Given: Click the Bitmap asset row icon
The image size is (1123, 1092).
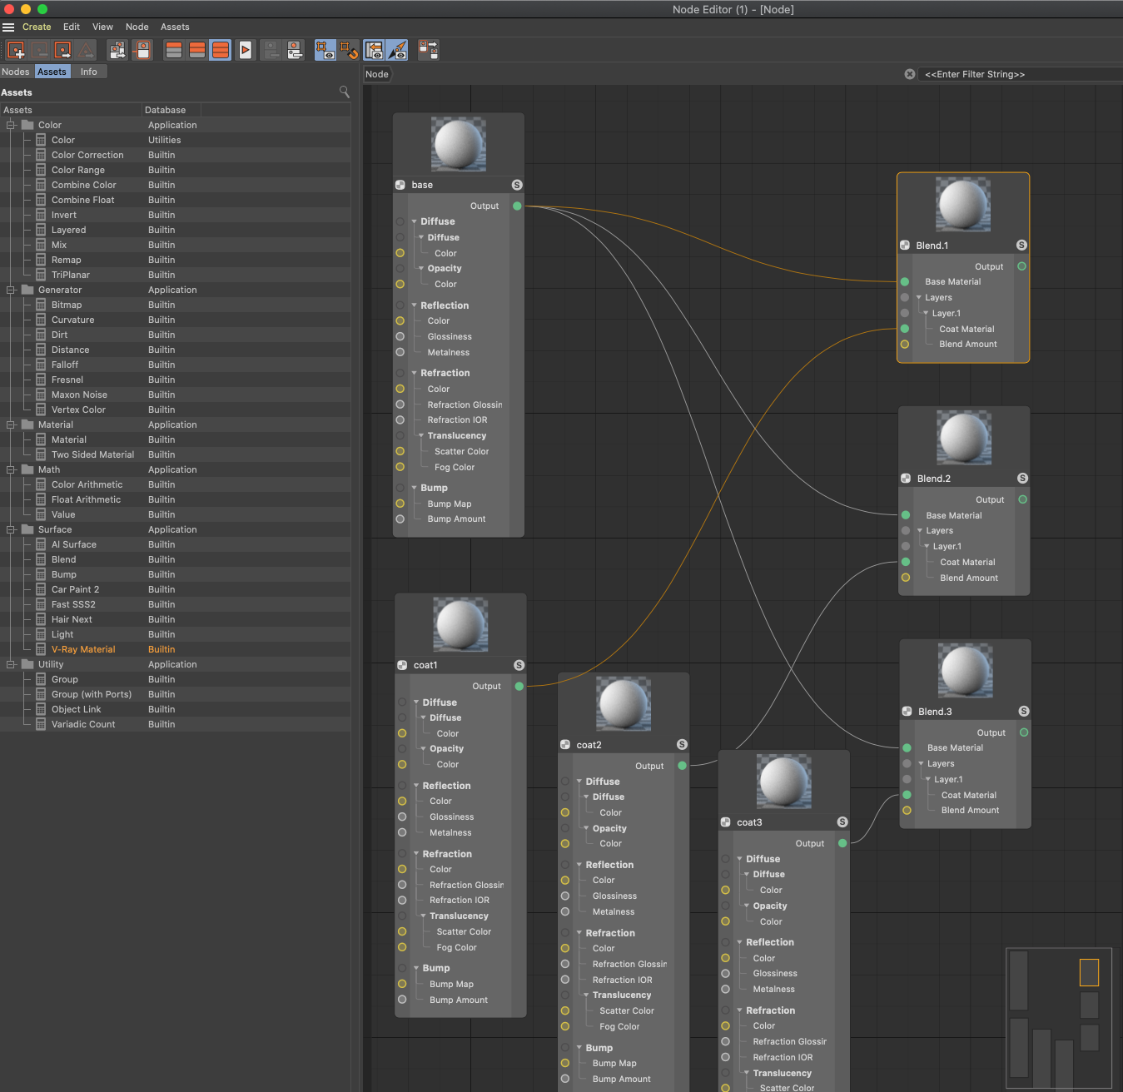Looking at the screenshot, I should pos(41,305).
